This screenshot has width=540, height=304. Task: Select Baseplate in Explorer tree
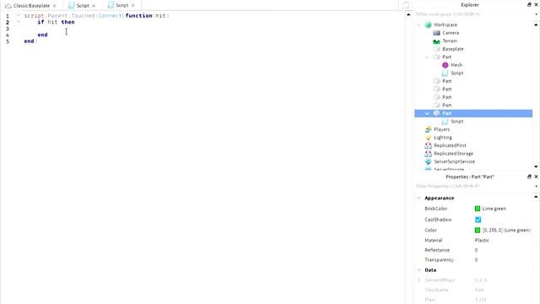coord(453,49)
